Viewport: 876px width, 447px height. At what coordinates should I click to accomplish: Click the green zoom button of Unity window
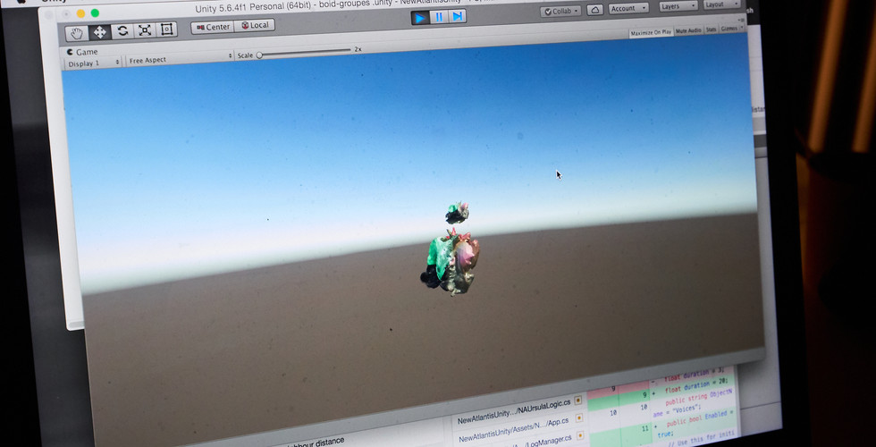point(95,13)
